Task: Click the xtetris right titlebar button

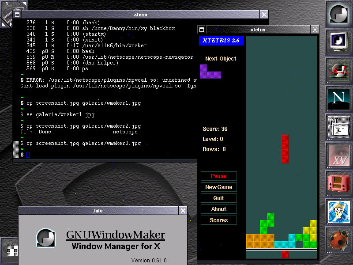Action: [x=315, y=30]
